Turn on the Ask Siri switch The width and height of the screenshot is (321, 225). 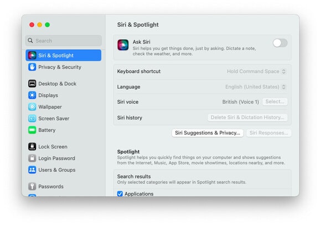tap(280, 43)
